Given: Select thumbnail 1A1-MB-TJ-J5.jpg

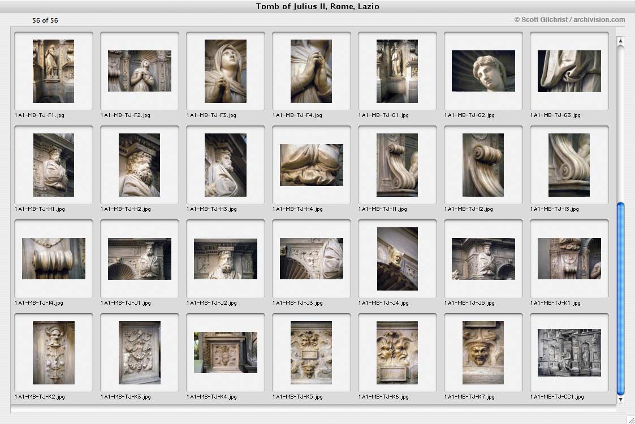Looking at the screenshot, I should pos(483,258).
